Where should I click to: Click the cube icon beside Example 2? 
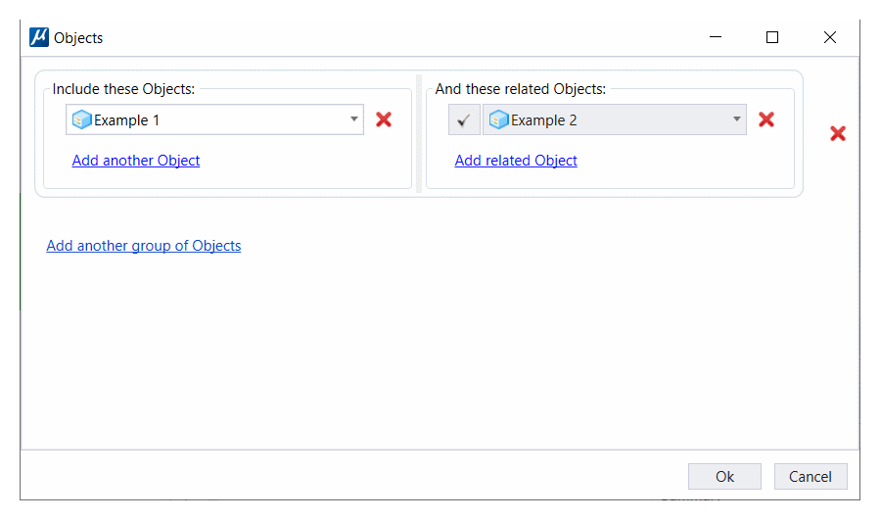tap(499, 120)
